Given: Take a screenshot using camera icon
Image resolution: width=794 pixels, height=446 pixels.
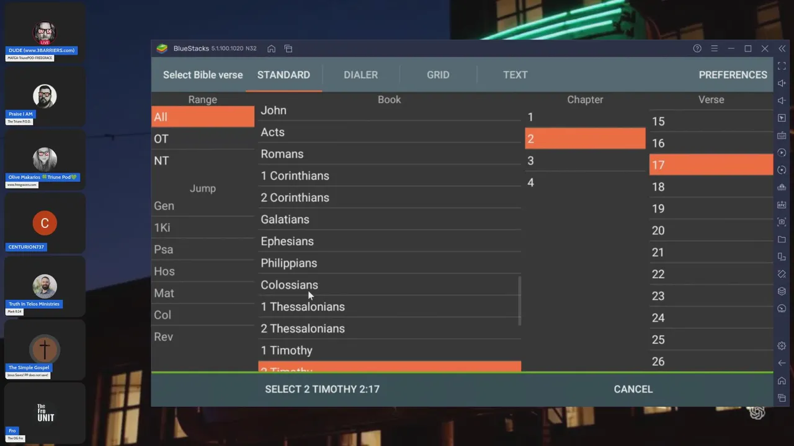Looking at the screenshot, I should pos(782,222).
